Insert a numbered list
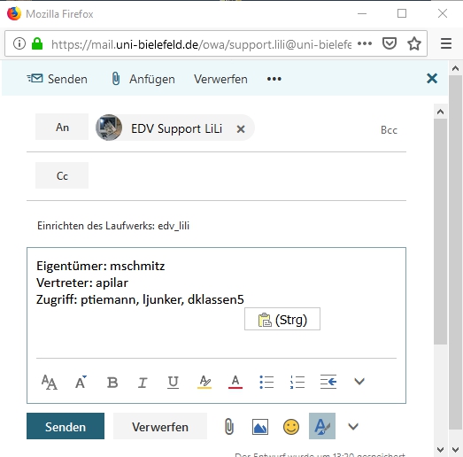This screenshot has height=457, width=463. [297, 383]
